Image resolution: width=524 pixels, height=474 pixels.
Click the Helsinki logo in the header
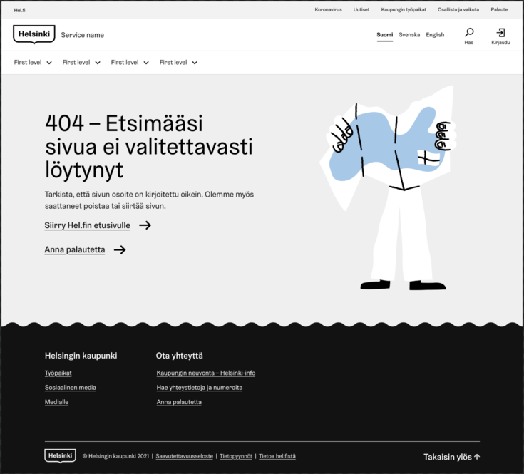(x=34, y=34)
